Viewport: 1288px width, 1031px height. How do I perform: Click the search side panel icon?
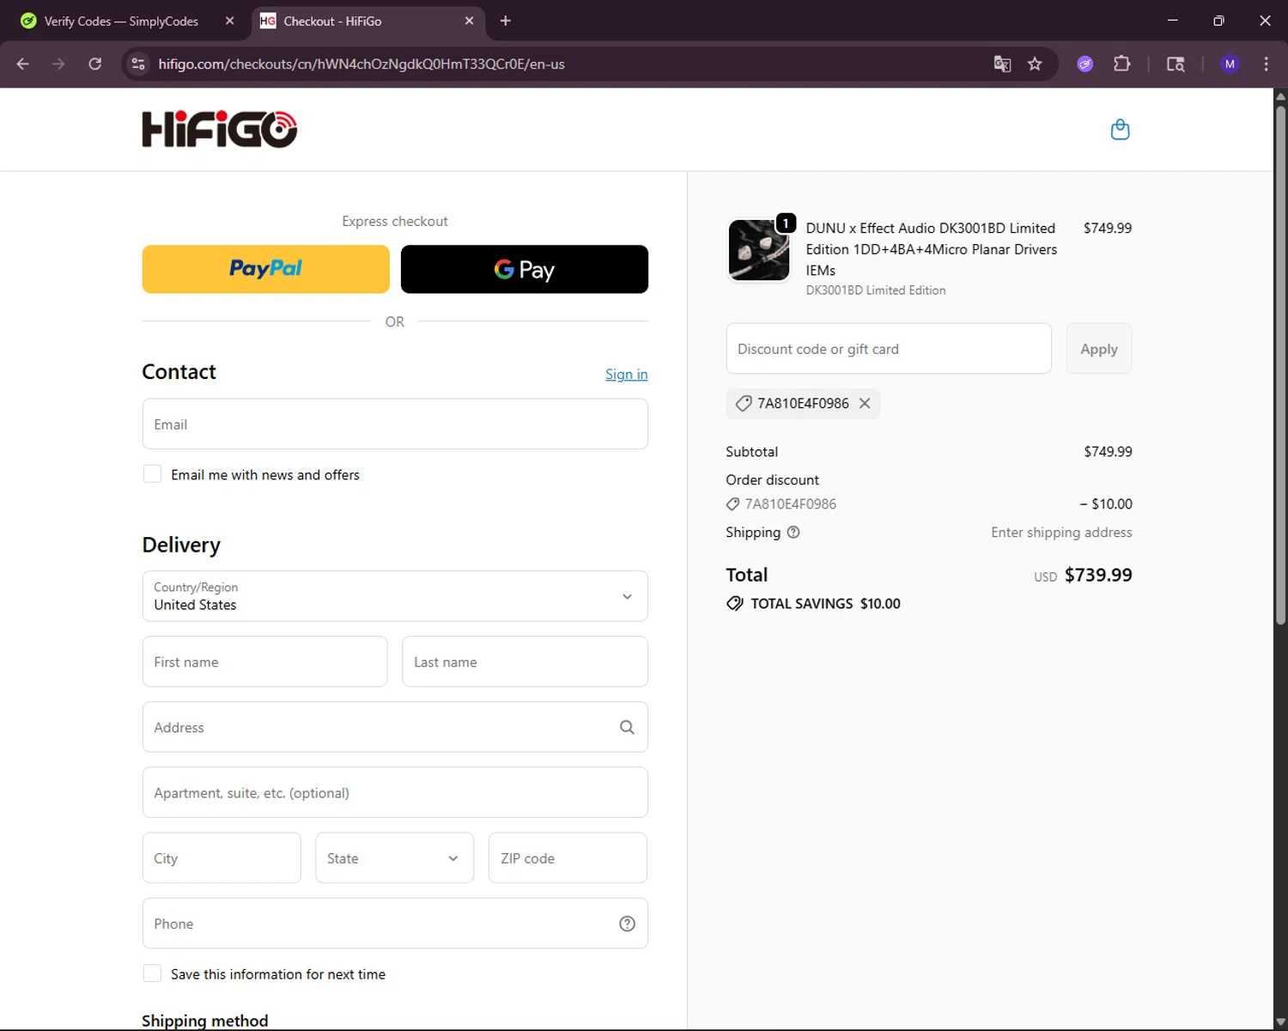1176,64
